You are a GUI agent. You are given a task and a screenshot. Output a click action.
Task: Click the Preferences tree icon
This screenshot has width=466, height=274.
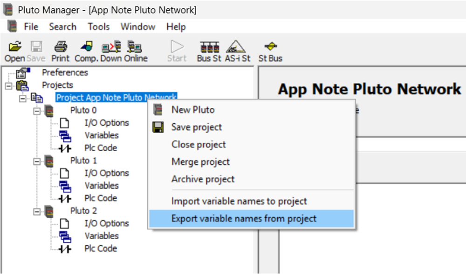pos(23,73)
